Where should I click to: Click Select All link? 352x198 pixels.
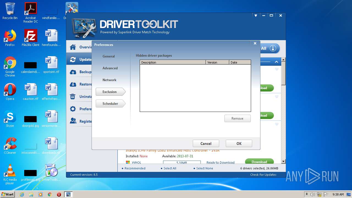170,168
